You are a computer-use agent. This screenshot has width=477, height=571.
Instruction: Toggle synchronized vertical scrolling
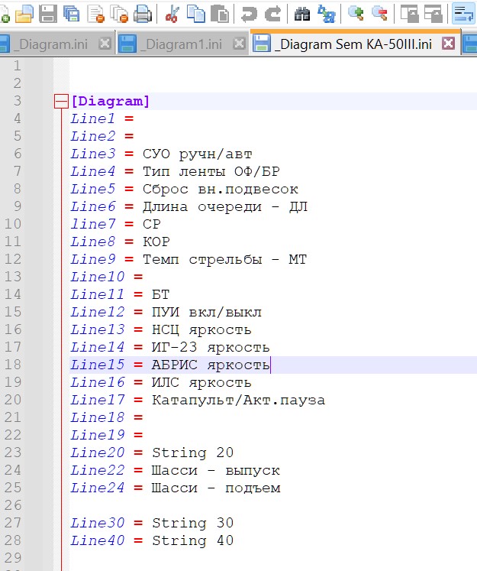click(409, 14)
